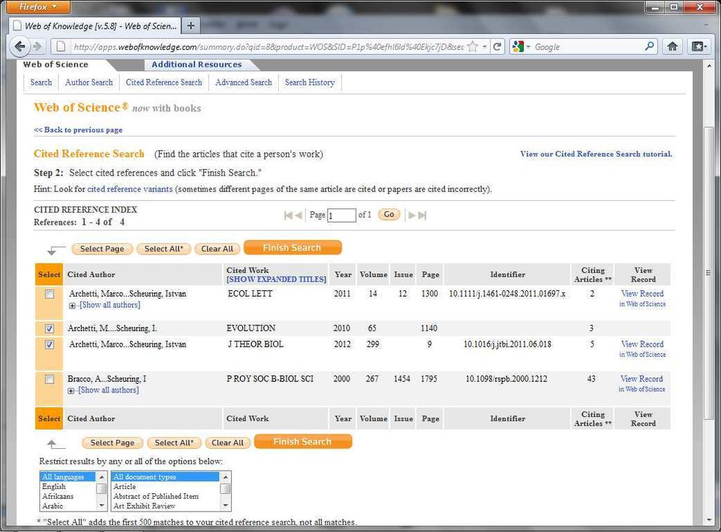This screenshot has width=721, height=532.
Task: Jump to the last page of references
Action: 422,215
